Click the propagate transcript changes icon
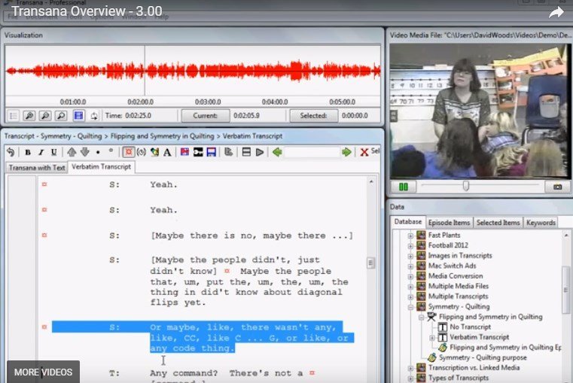Screen dimensions: 573x383 pos(228,152)
